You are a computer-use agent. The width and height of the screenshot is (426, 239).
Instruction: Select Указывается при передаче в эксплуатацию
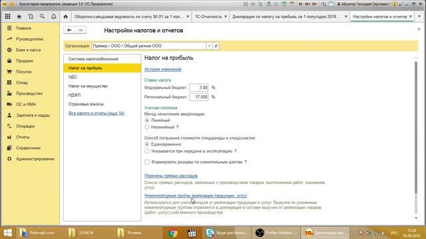147,151
